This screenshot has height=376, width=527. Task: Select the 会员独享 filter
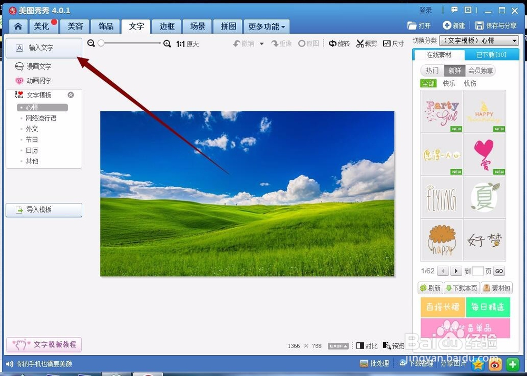pos(481,70)
